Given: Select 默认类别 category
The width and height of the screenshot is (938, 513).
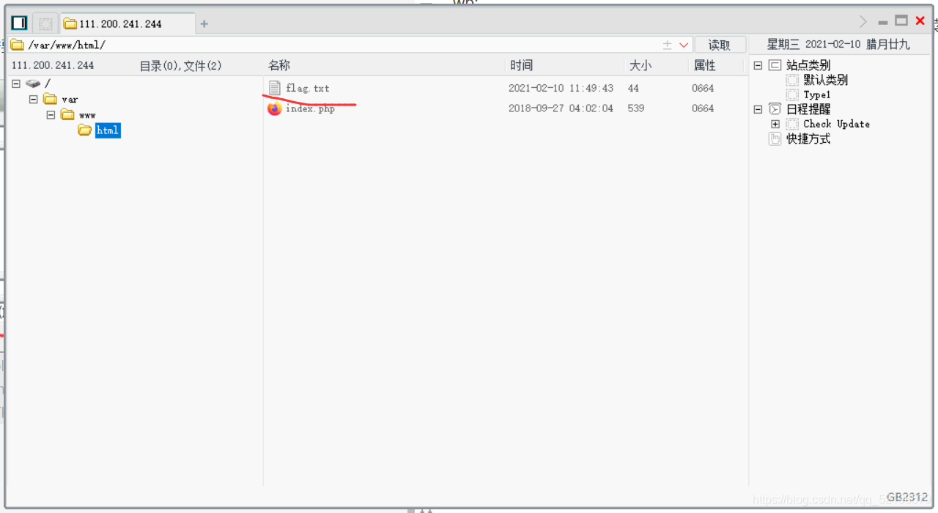Looking at the screenshot, I should click(825, 80).
